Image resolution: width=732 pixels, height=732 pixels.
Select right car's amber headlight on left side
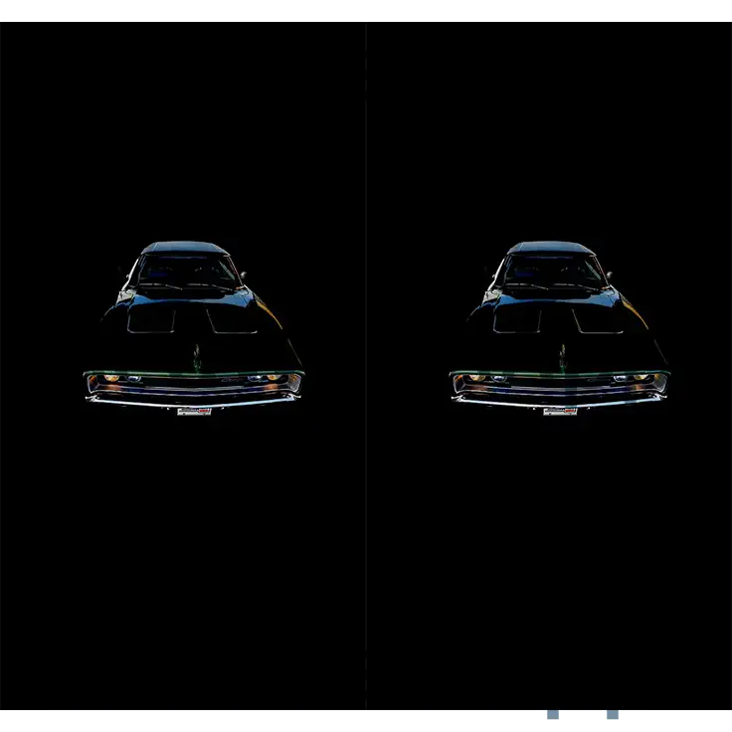pos(477,379)
